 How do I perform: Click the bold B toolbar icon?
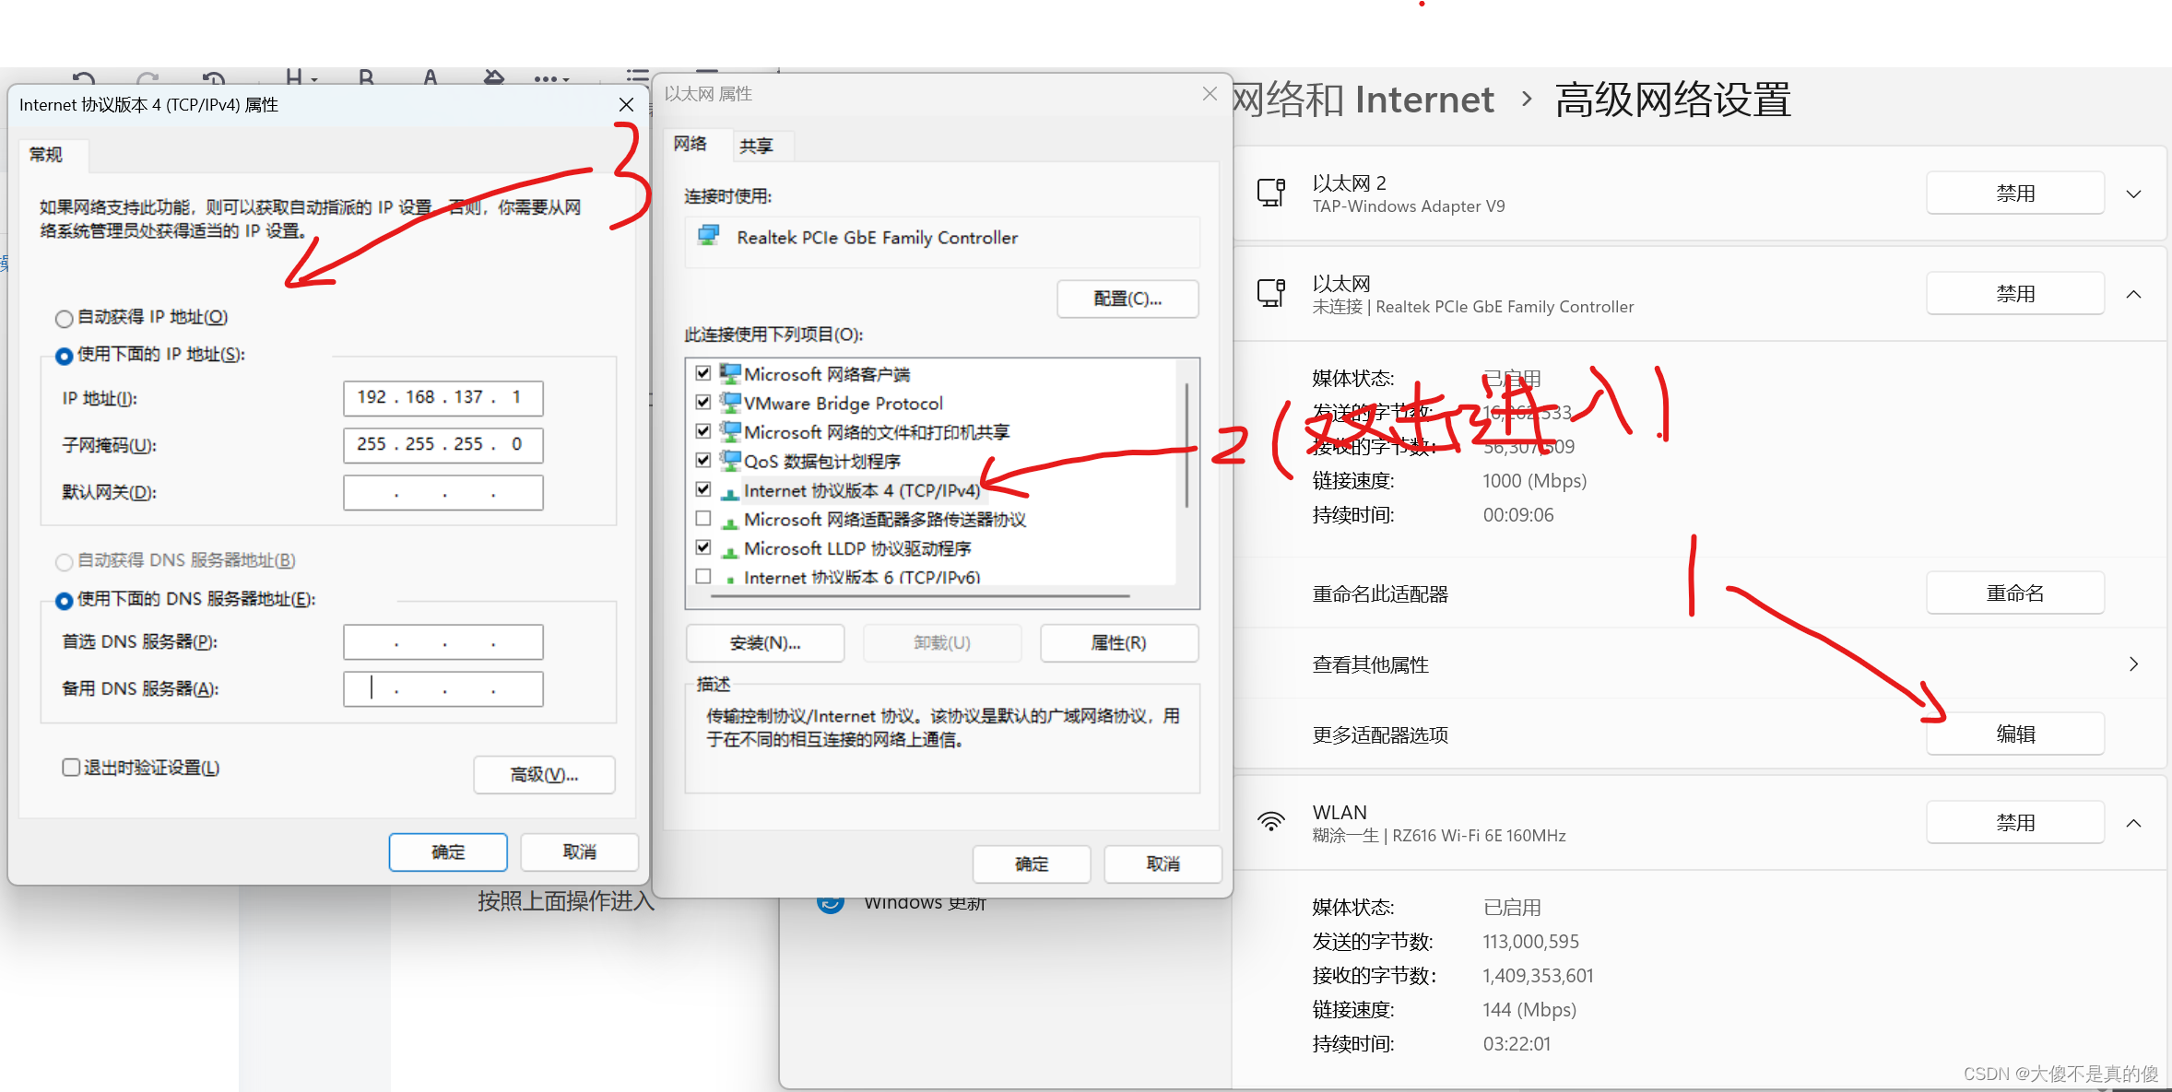coord(366,78)
